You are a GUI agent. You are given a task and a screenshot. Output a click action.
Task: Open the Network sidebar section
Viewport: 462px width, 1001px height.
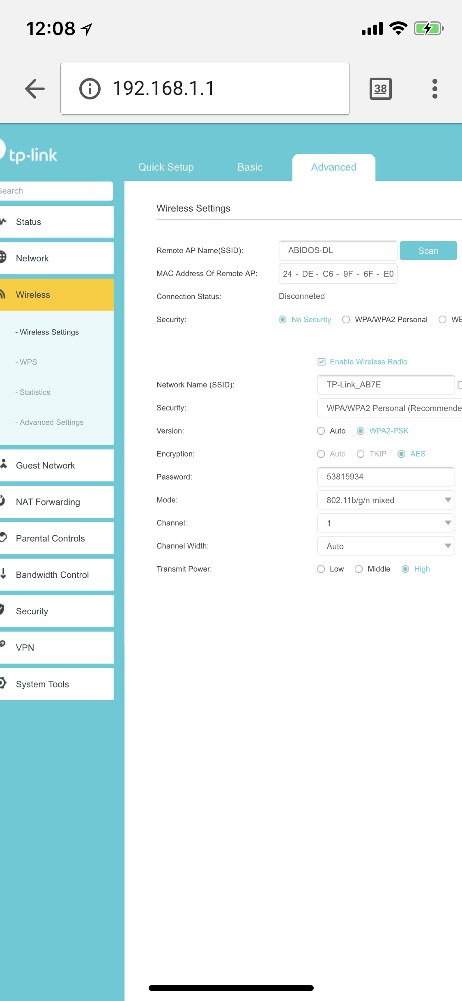32,258
